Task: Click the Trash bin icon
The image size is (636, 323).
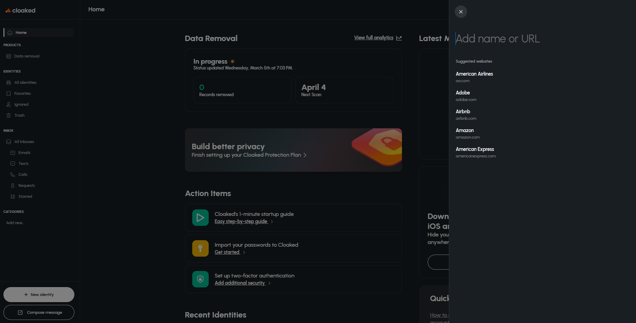Action: pos(9,115)
